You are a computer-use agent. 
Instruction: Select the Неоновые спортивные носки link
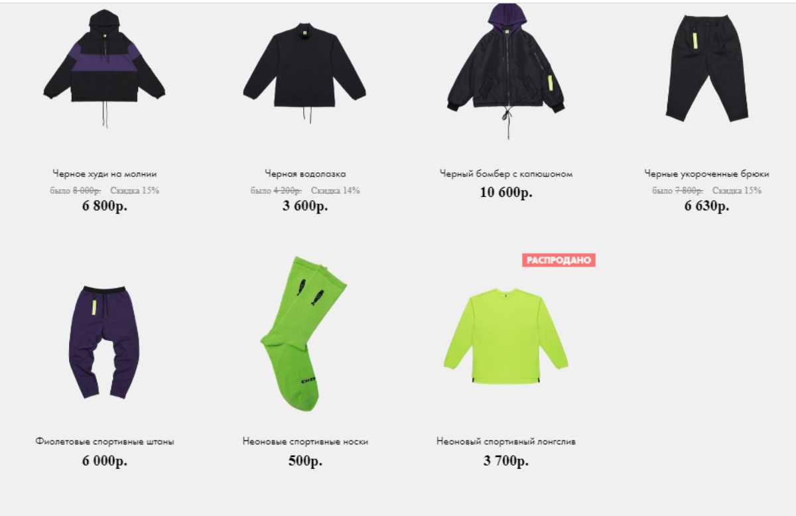pyautogui.click(x=305, y=441)
